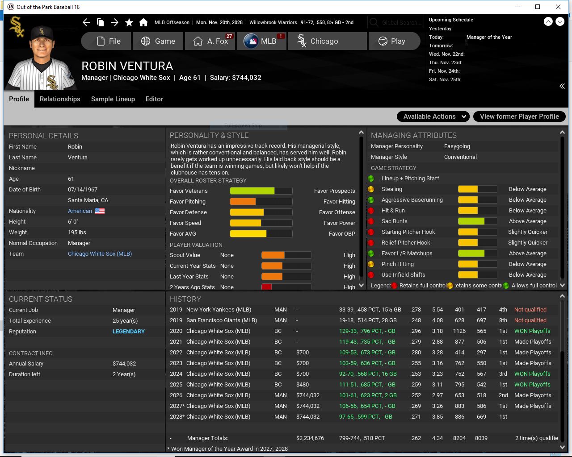Click the star bookmark icon
The image size is (572, 457).
(x=129, y=22)
